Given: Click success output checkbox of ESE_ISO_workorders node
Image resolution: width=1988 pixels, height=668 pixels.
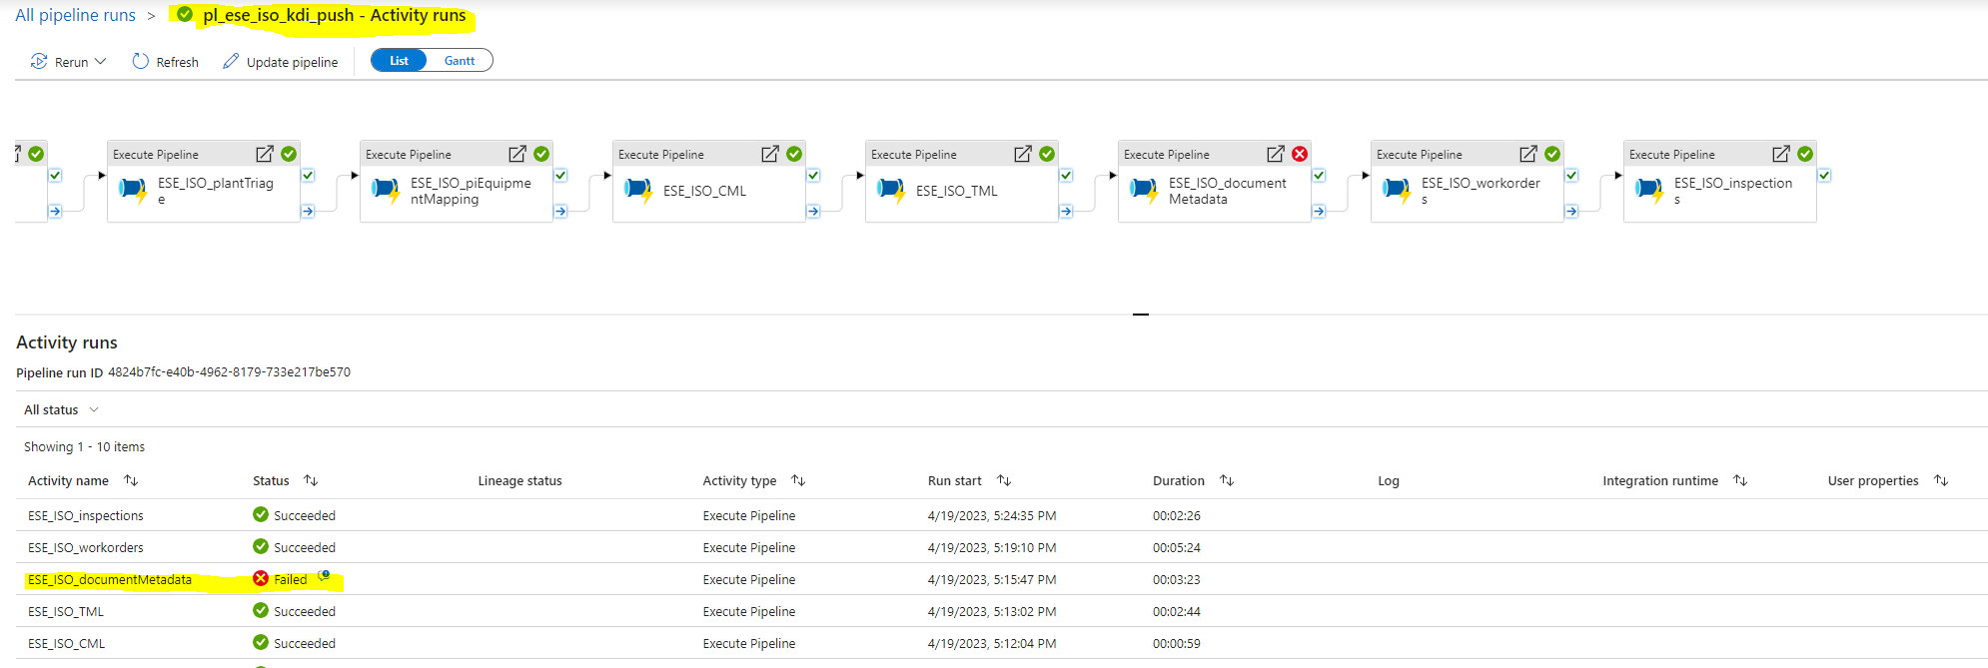Looking at the screenshot, I should (x=1571, y=176).
